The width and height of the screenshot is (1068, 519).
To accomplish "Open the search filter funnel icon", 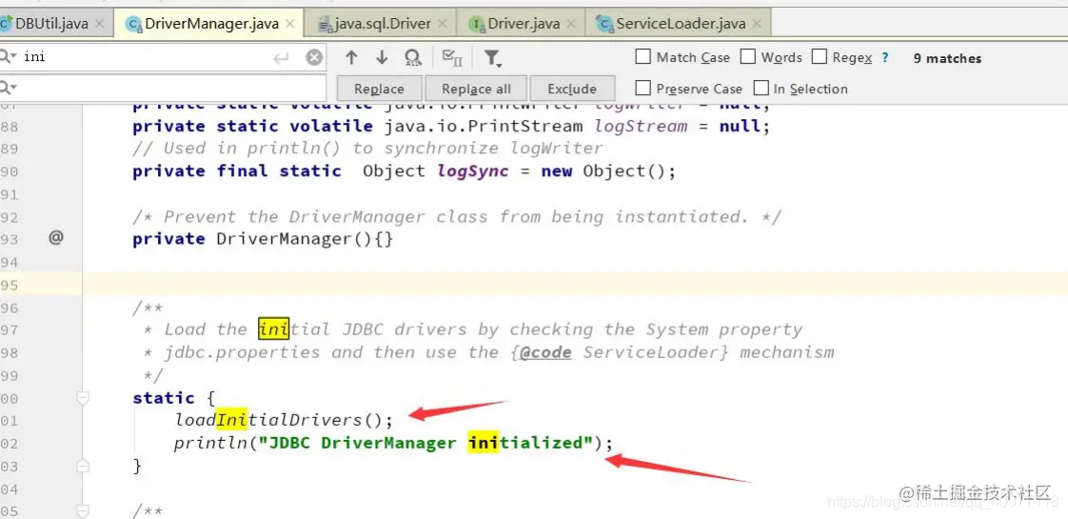I will pyautogui.click(x=492, y=59).
